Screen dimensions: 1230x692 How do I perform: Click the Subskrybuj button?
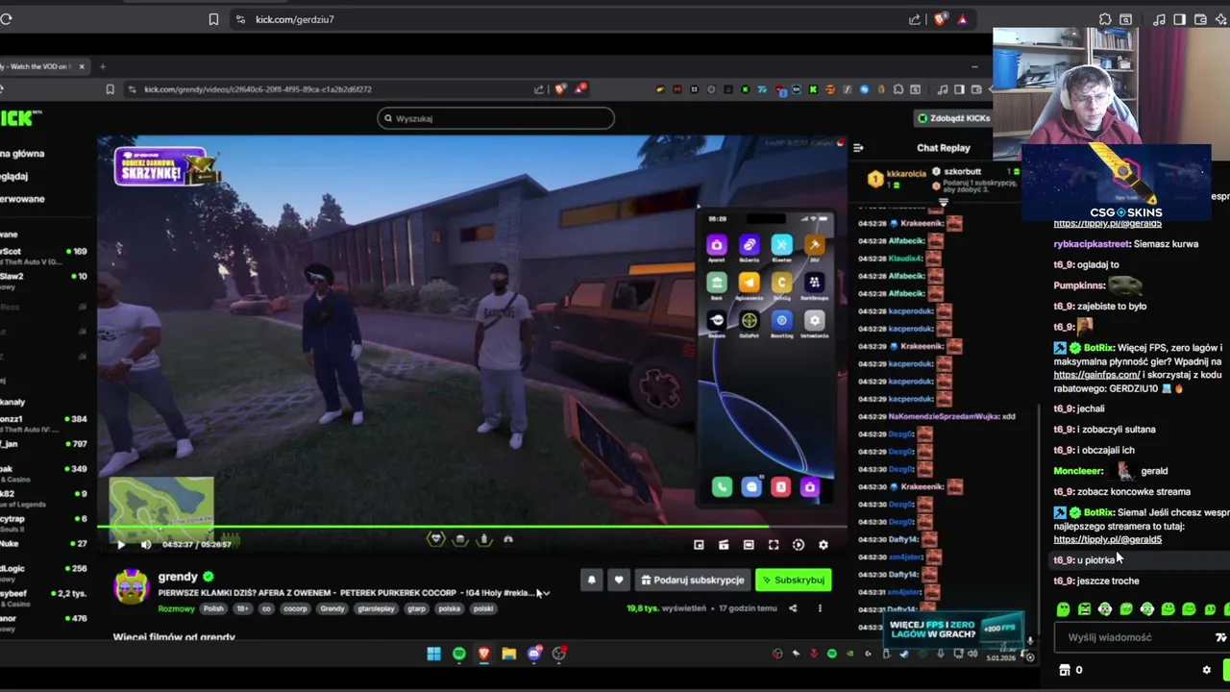(794, 580)
